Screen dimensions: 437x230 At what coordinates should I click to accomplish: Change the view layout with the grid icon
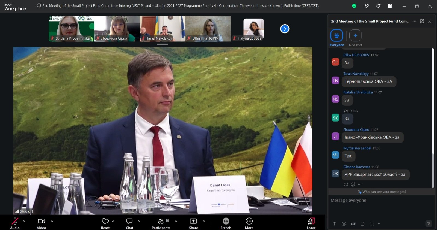coord(390,6)
